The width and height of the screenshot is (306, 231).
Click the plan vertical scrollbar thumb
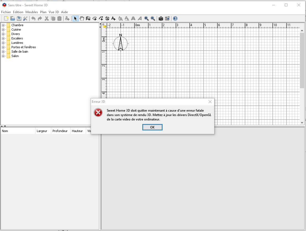(302, 60)
